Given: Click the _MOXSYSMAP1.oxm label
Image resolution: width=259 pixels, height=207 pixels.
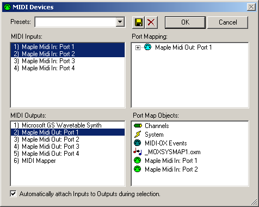Looking at the screenshot, I should (x=172, y=152).
